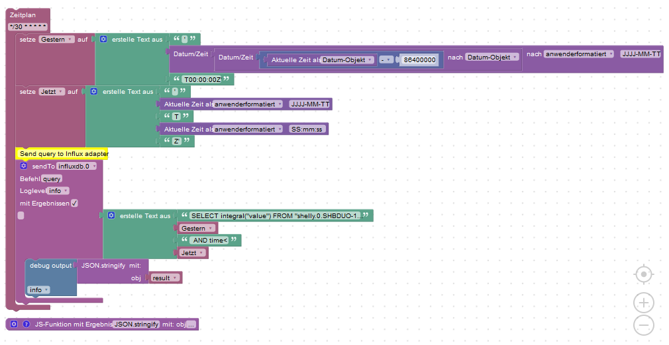Open anwenderformatiert dropdown in Gestern block

tap(579, 54)
